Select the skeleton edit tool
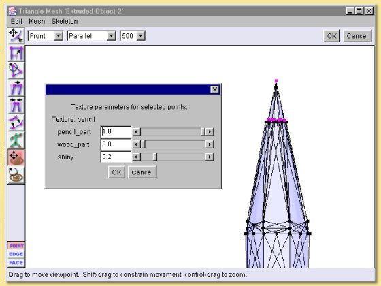Screen dimensions: 381x286 tap(16, 140)
